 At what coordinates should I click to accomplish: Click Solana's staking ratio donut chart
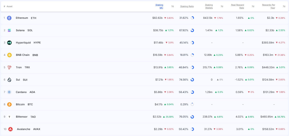pos(192,30)
